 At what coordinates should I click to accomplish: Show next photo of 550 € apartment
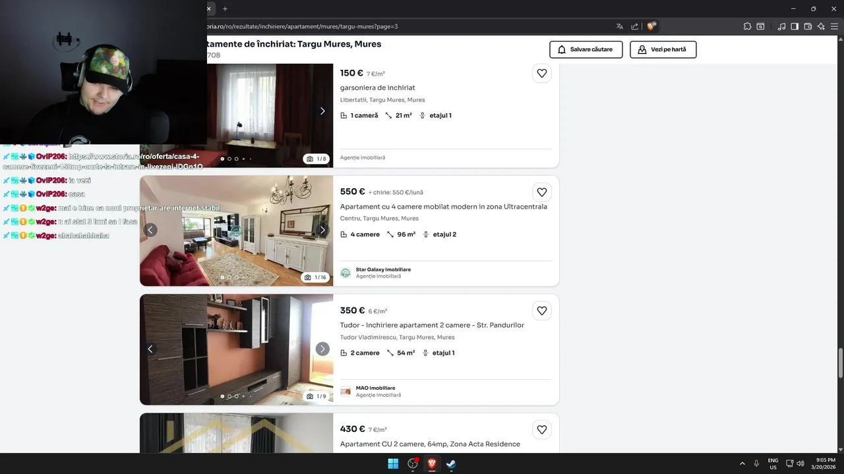pos(322,230)
